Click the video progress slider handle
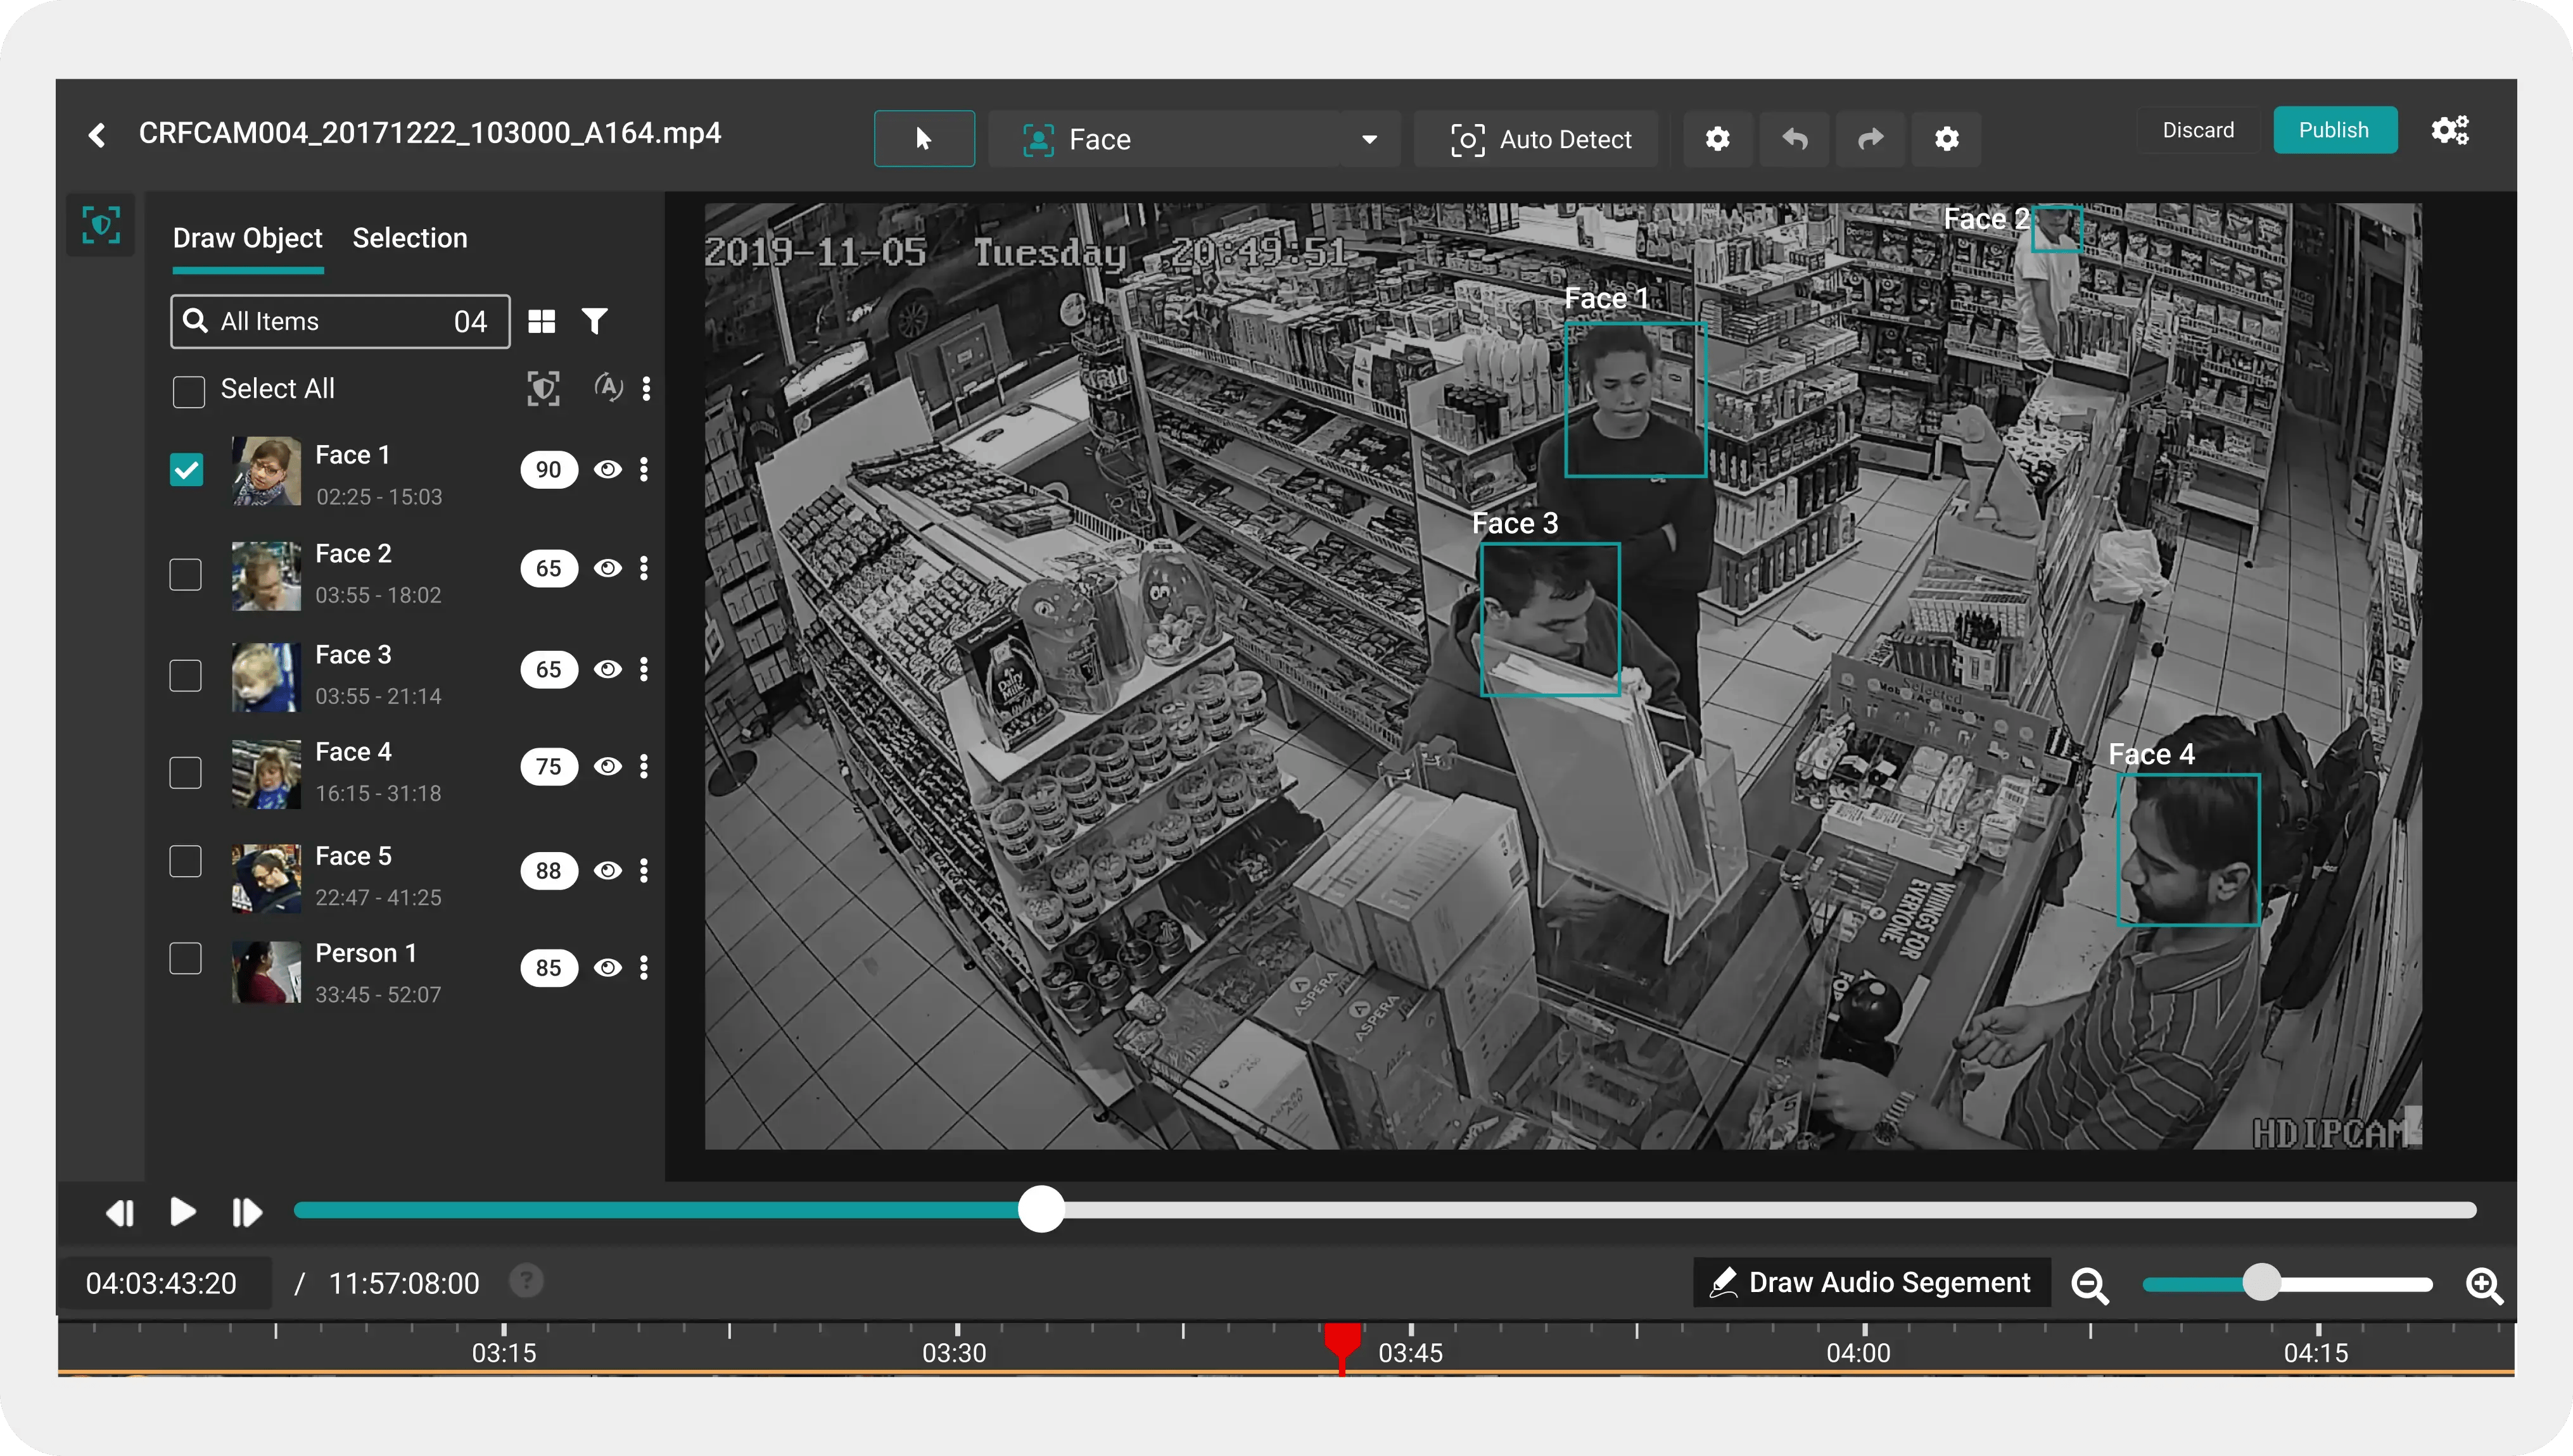The image size is (2573, 1456). [1041, 1209]
